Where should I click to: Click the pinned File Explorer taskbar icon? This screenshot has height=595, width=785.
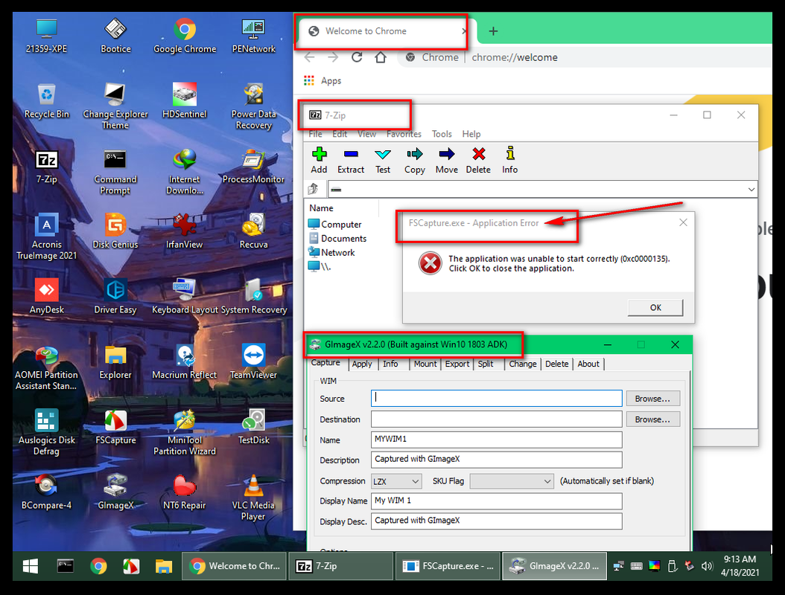(164, 566)
